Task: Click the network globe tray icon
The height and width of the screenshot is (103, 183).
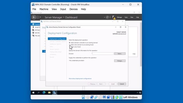Action: pyautogui.click(x=140, y=93)
